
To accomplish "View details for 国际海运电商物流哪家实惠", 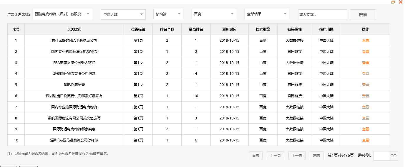I will 365,129.
